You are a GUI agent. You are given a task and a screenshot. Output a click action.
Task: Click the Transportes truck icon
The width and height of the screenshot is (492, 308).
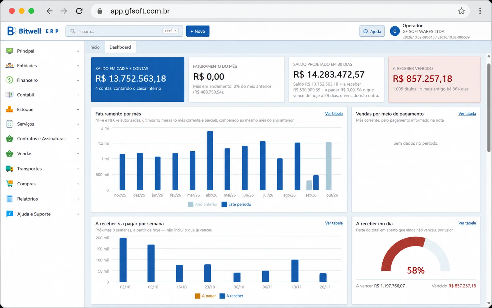10,169
